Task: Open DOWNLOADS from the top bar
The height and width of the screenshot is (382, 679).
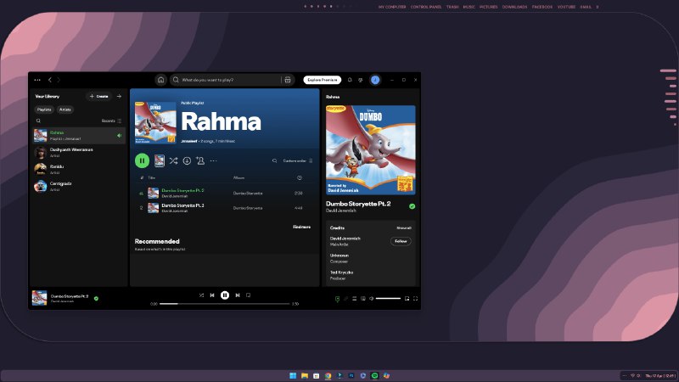Action: pyautogui.click(x=514, y=7)
